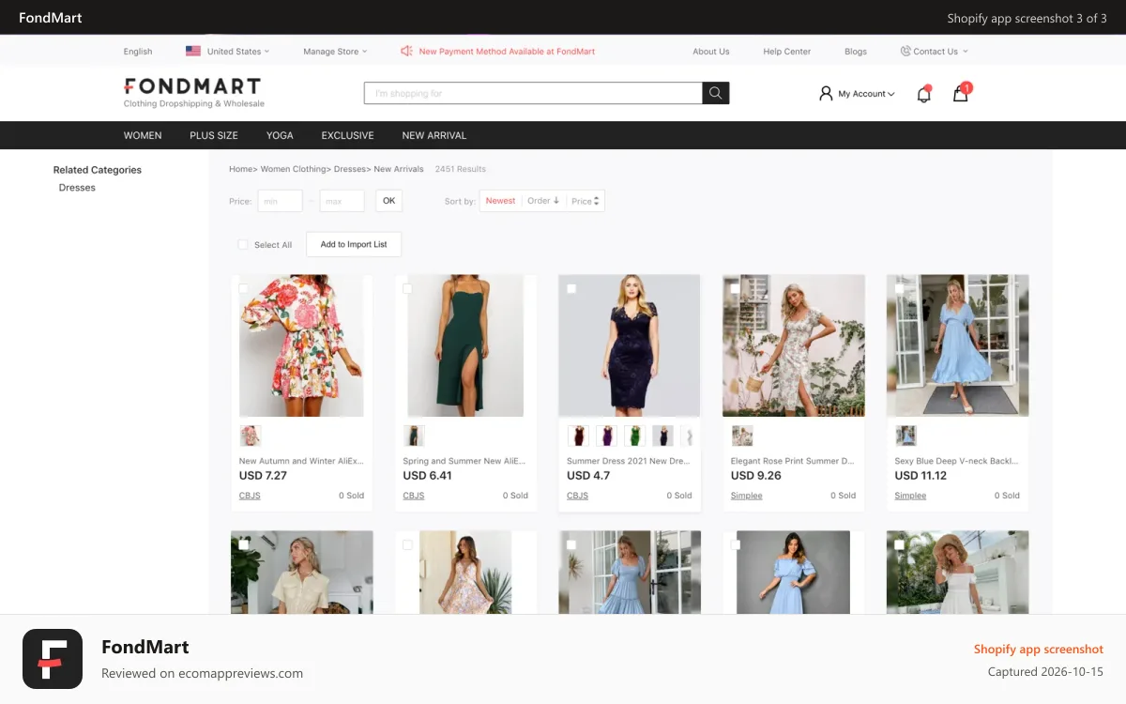Image resolution: width=1126 pixels, height=704 pixels.
Task: Click the My Account user silhouette icon
Action: (x=826, y=93)
